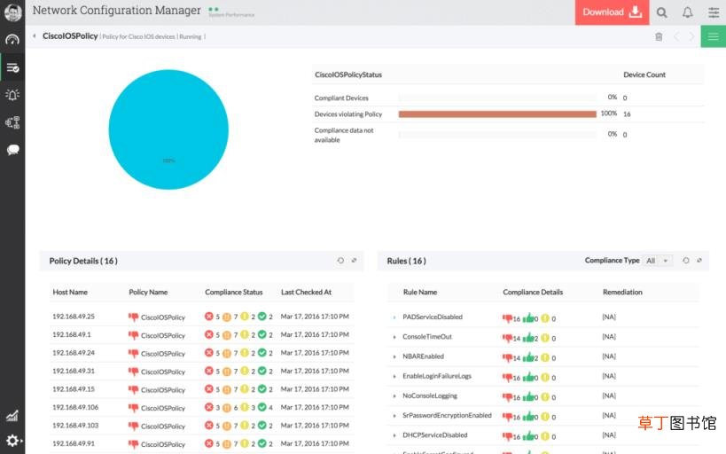The height and width of the screenshot is (454, 726).
Task: Open the Compliance Type All dropdown
Action: 658,261
